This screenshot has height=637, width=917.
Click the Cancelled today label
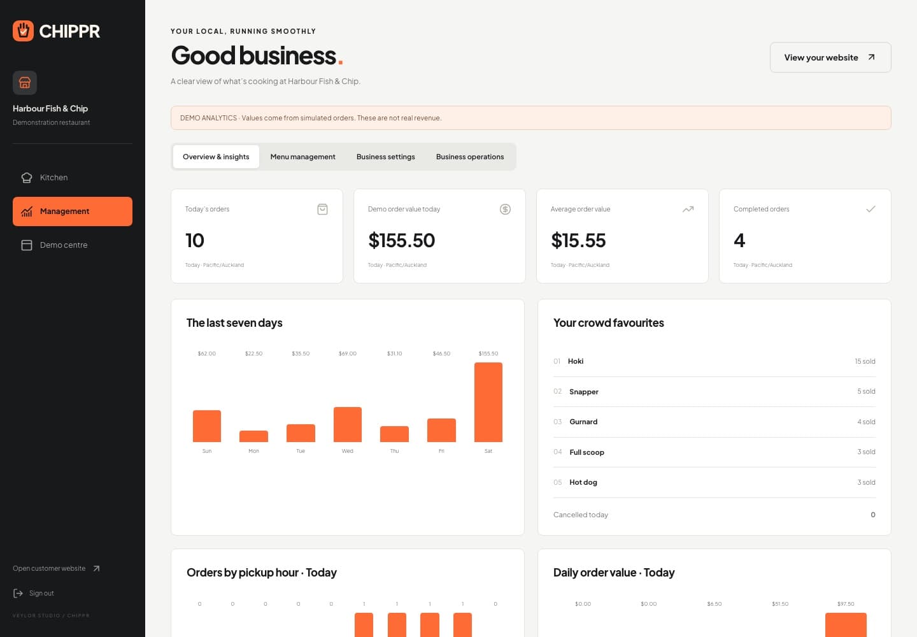tap(581, 515)
